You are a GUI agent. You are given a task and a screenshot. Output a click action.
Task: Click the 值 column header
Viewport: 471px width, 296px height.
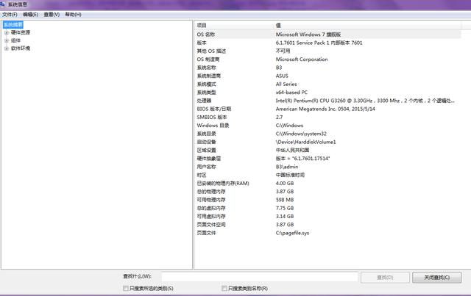coord(367,26)
